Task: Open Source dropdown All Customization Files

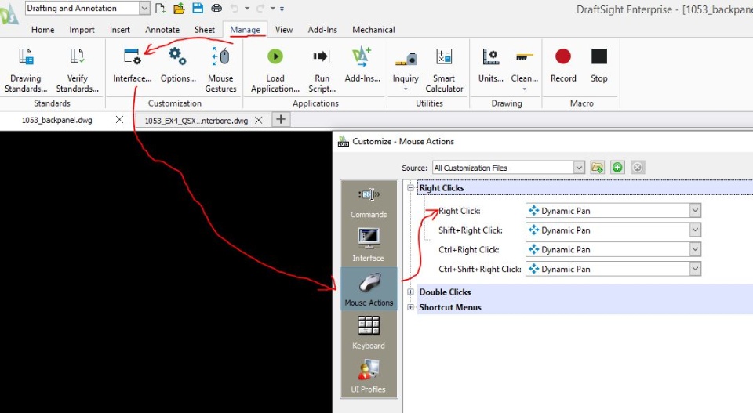Action: (x=508, y=168)
